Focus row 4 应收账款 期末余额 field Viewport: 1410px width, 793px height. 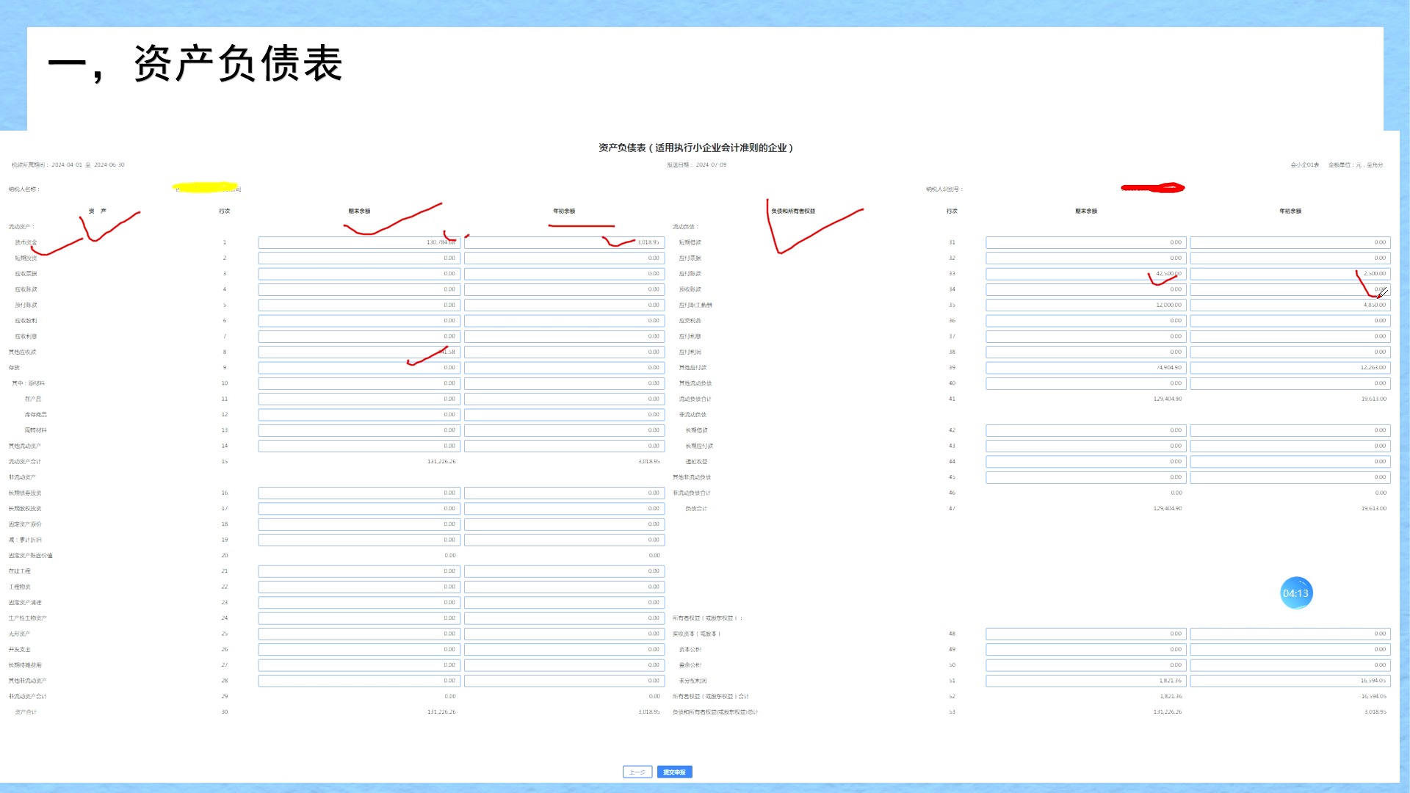point(359,289)
